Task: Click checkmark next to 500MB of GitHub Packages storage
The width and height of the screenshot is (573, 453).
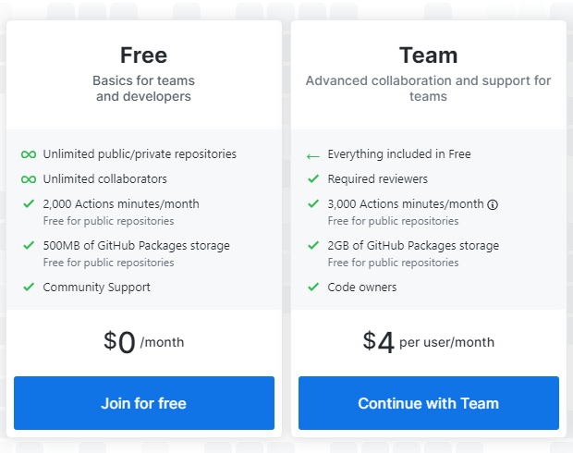Action: 29,246
